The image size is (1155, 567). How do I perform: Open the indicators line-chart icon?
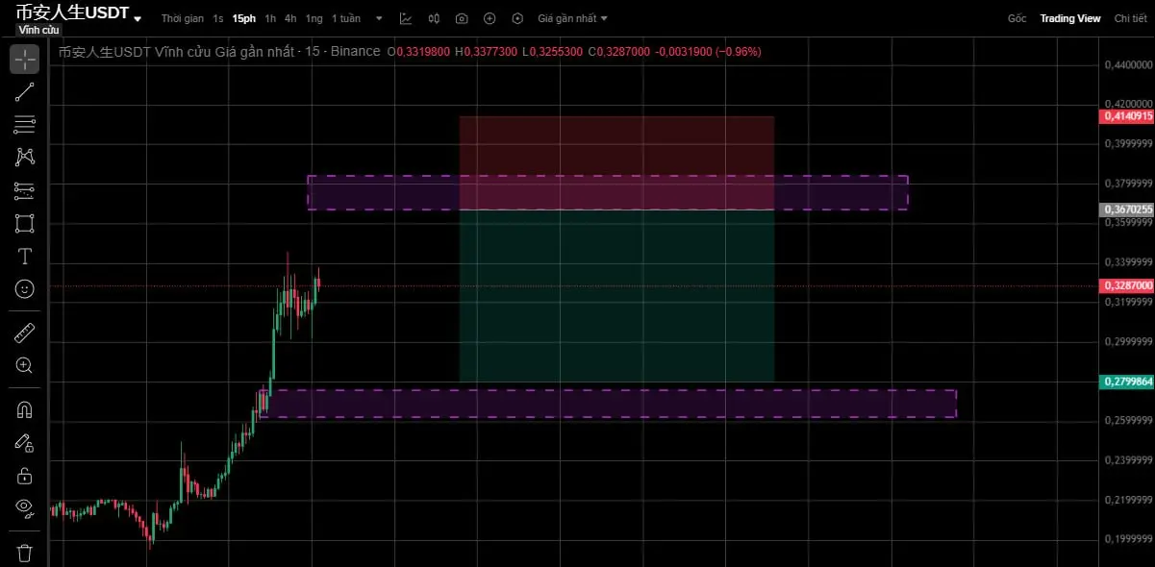406,18
